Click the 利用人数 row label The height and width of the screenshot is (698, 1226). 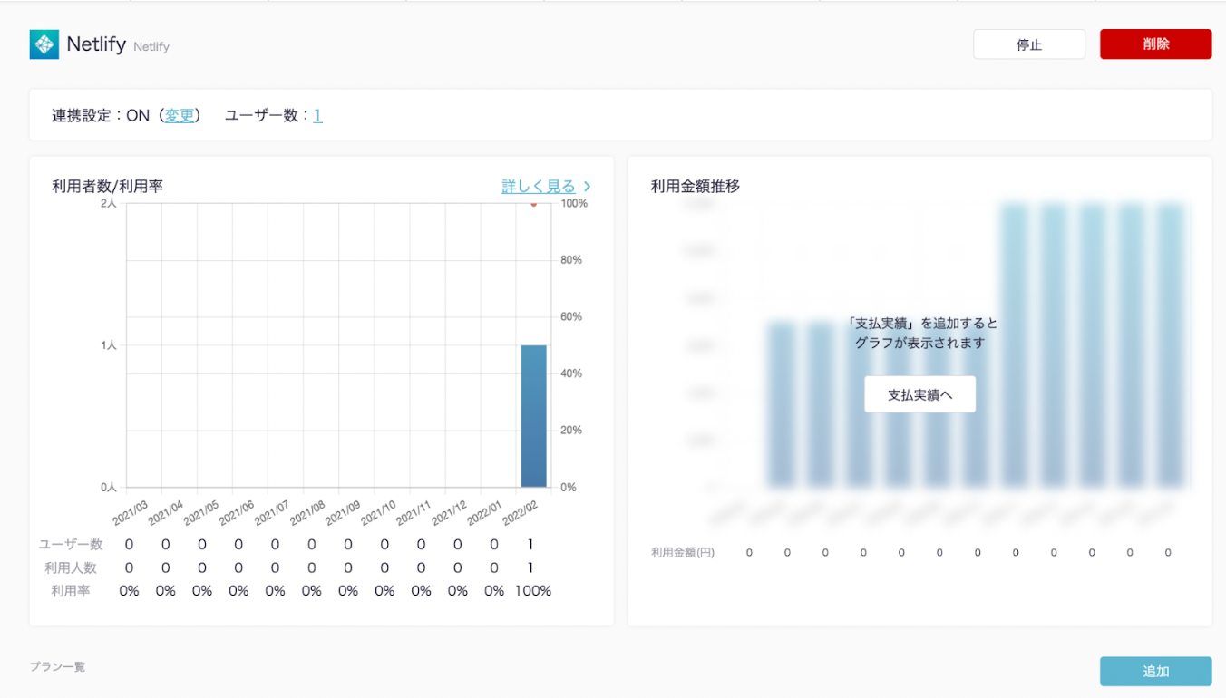(71, 568)
